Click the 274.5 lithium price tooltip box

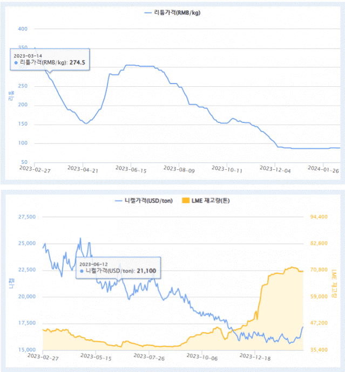coord(50,59)
